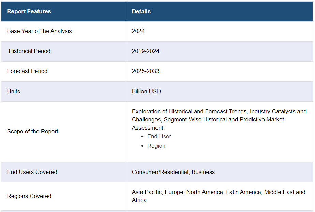Select the Forecast Period row label

(x=27, y=71)
